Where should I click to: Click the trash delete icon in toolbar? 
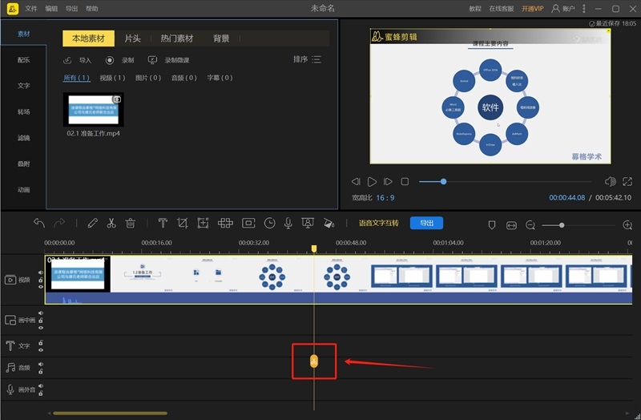131,224
